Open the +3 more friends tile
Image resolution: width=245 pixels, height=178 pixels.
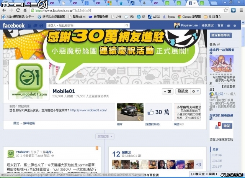(198, 165)
